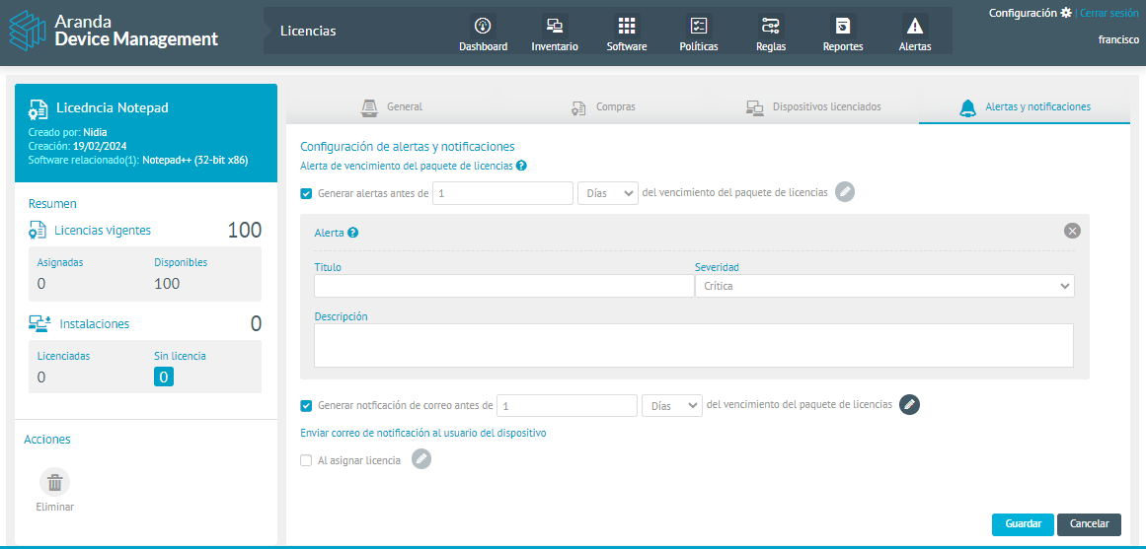Click the Configuración link text

click(1023, 13)
